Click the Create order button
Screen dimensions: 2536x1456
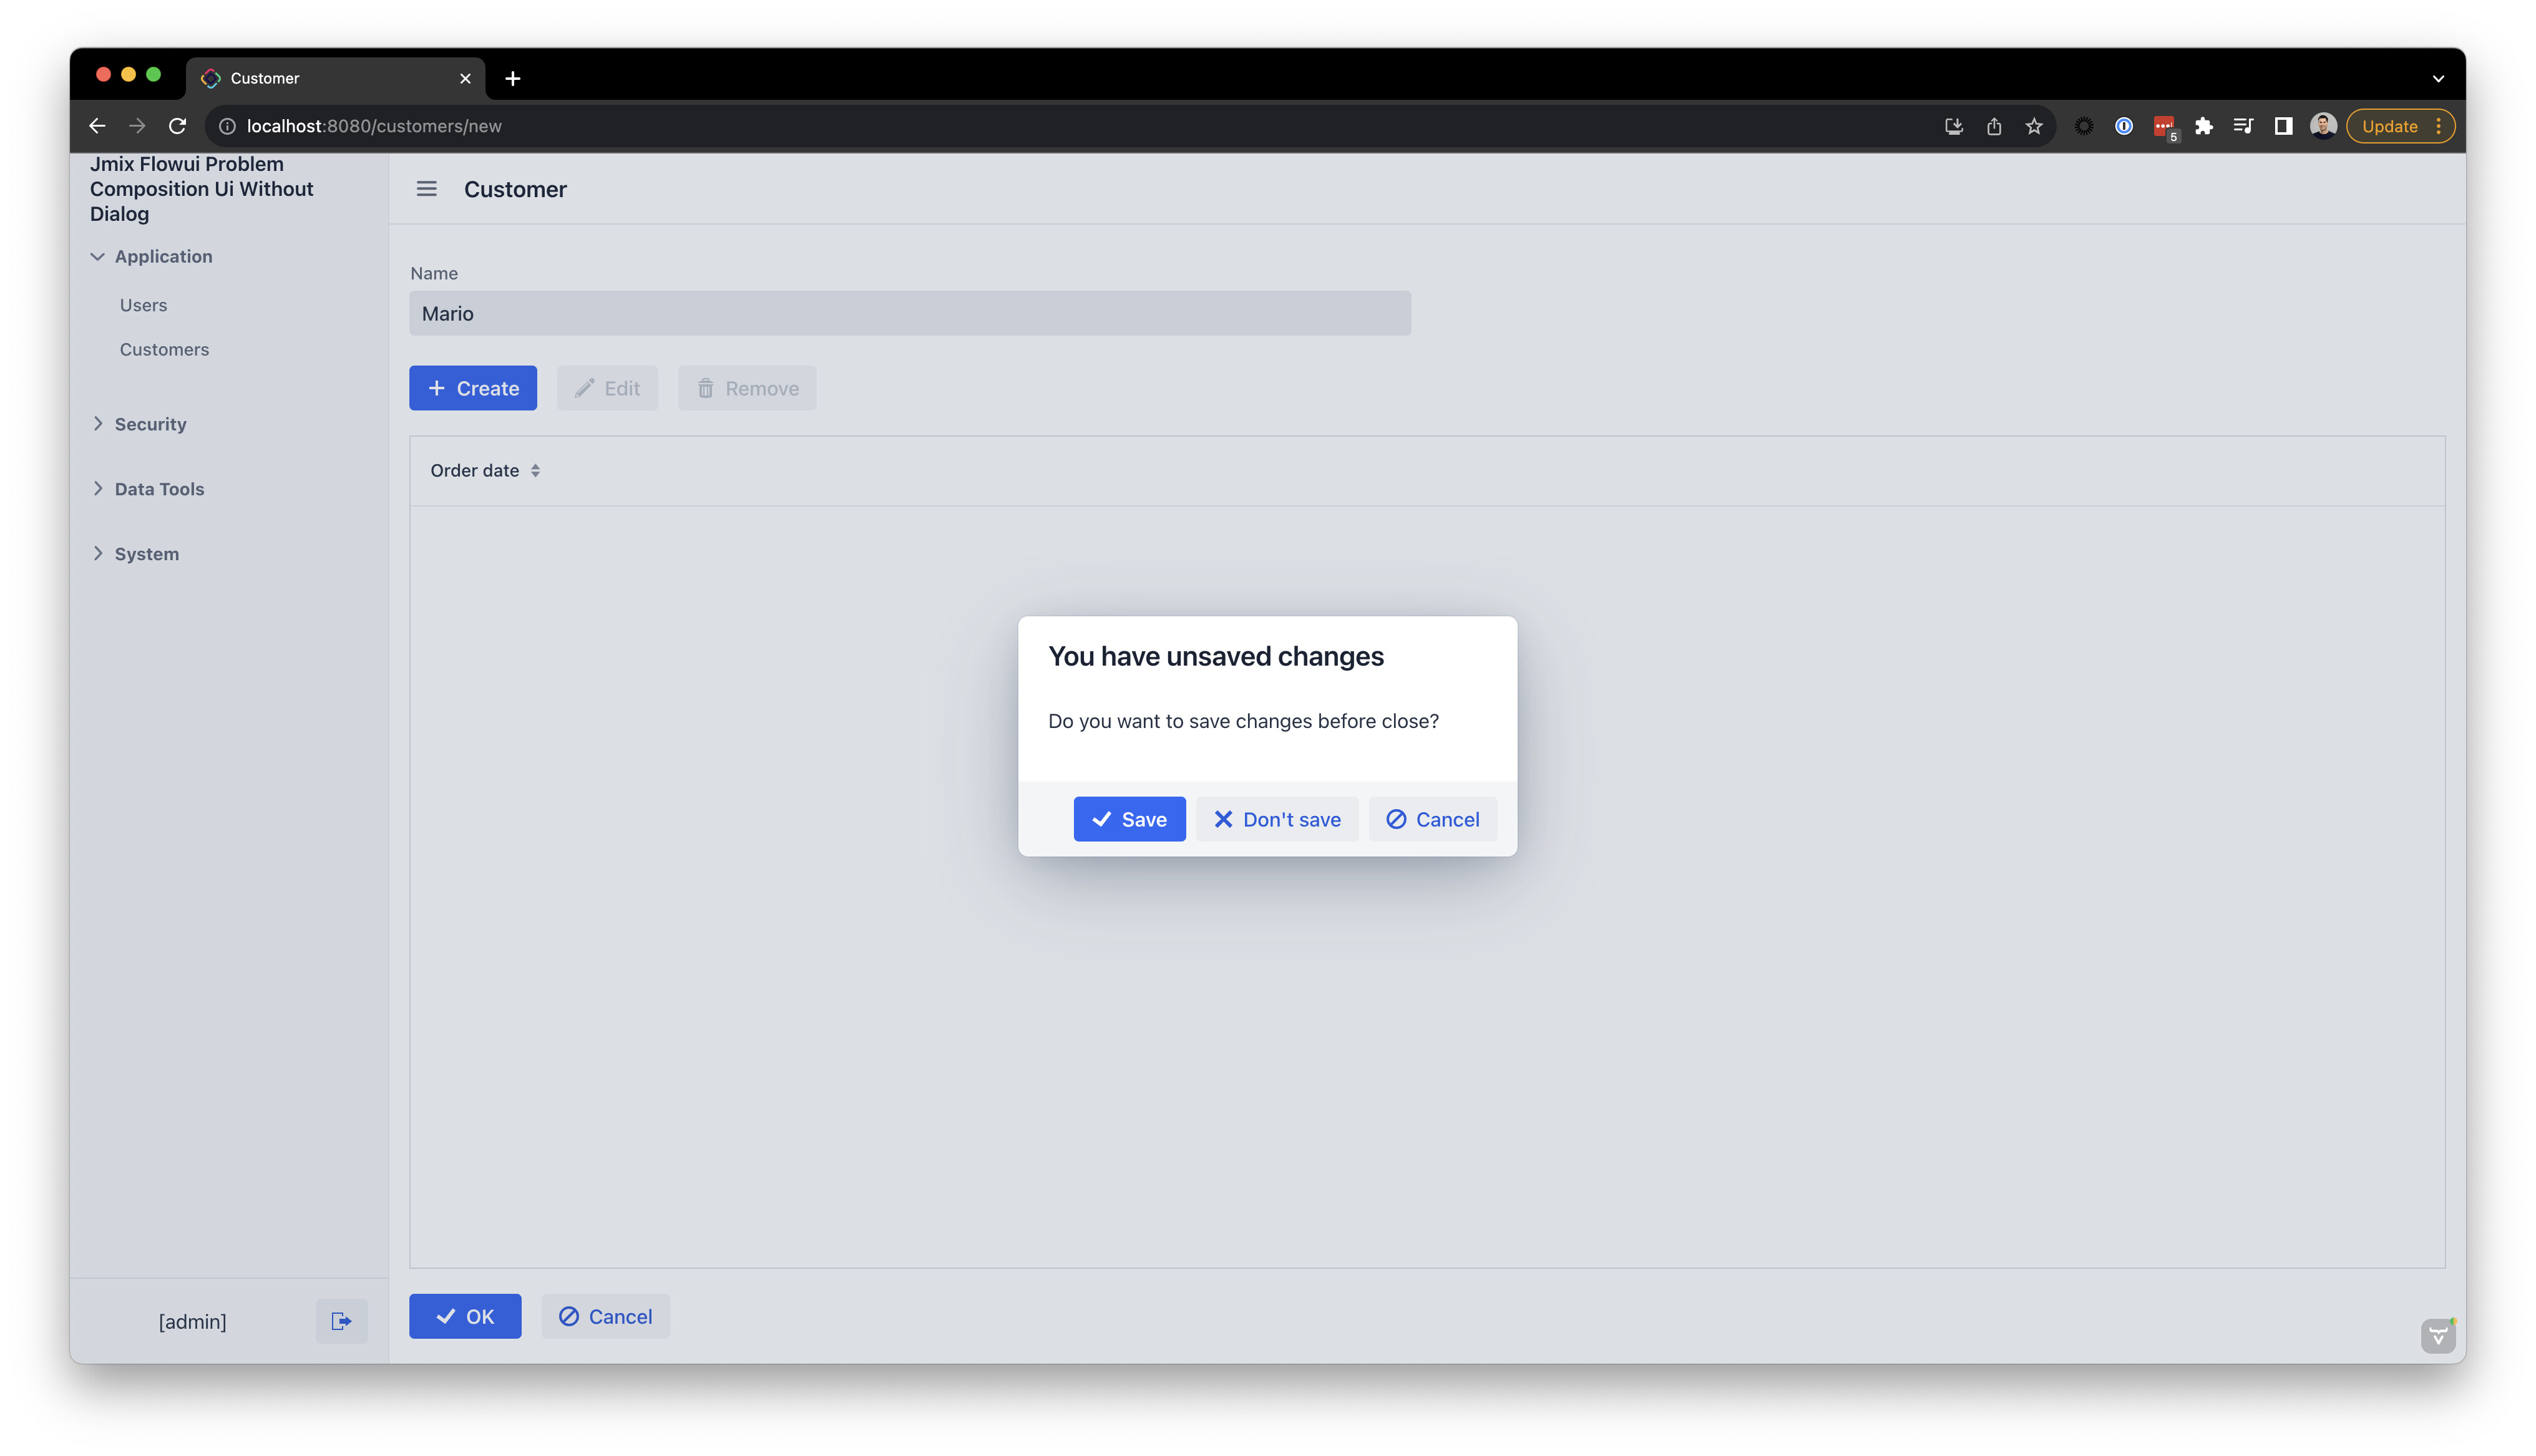click(473, 388)
